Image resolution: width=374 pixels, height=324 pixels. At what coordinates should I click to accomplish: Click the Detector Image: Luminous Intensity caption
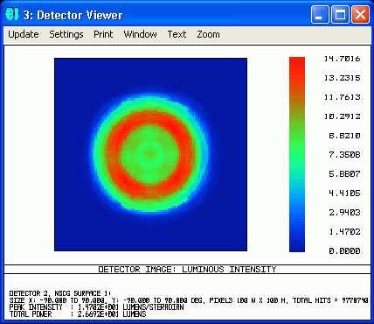point(187,269)
